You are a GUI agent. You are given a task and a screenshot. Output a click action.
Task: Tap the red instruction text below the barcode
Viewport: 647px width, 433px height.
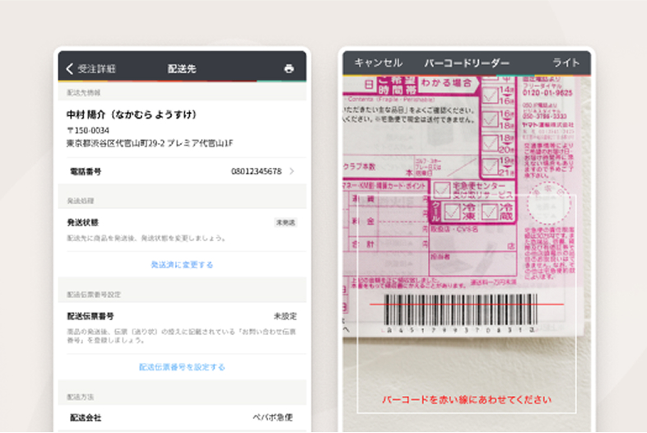pos(466,400)
